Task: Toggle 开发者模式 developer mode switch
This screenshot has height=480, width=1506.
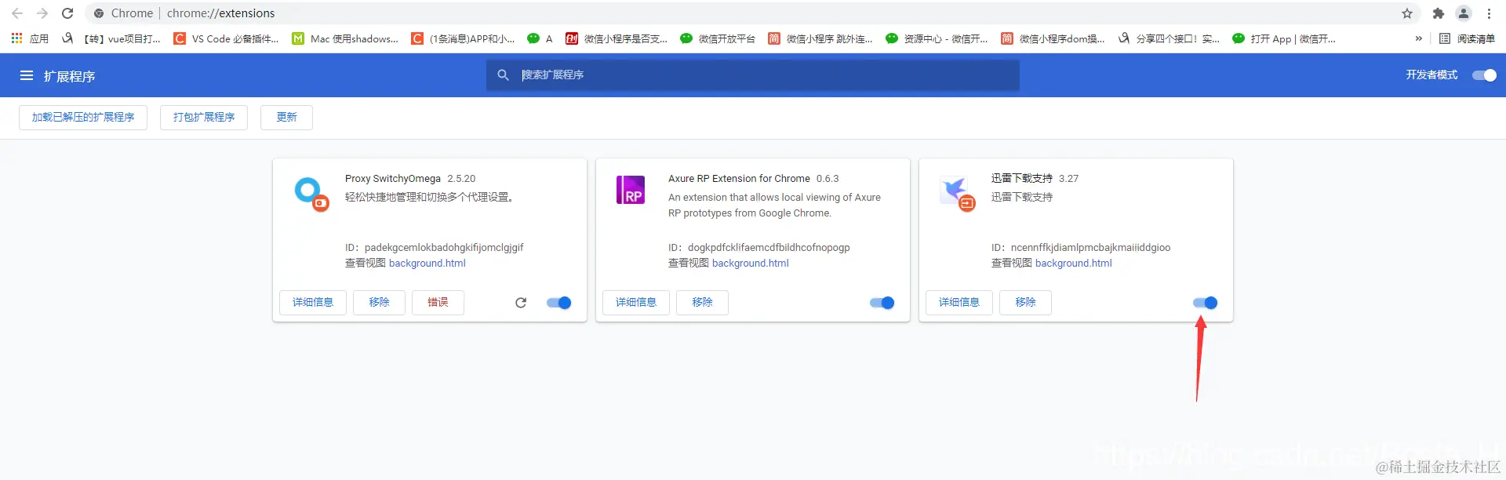Action: [1484, 75]
